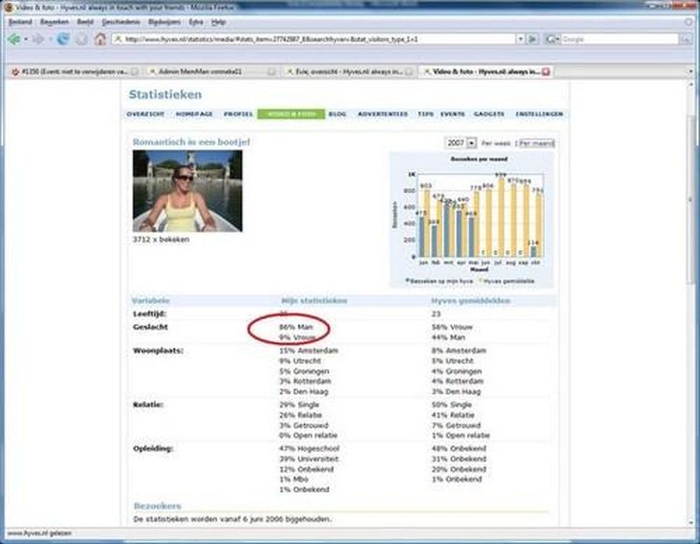This screenshot has width=700, height=544.
Task: Open the Geschiedenis menu
Action: click(119, 21)
